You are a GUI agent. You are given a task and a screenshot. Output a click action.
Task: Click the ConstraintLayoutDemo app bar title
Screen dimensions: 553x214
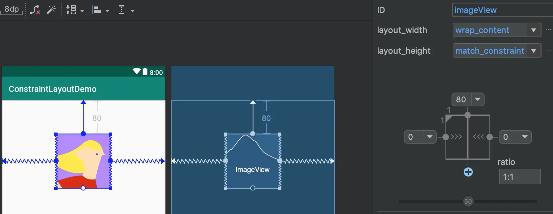coord(53,89)
